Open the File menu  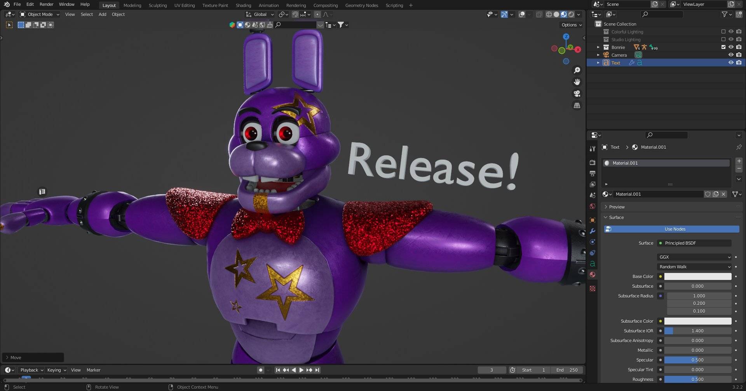click(x=17, y=4)
